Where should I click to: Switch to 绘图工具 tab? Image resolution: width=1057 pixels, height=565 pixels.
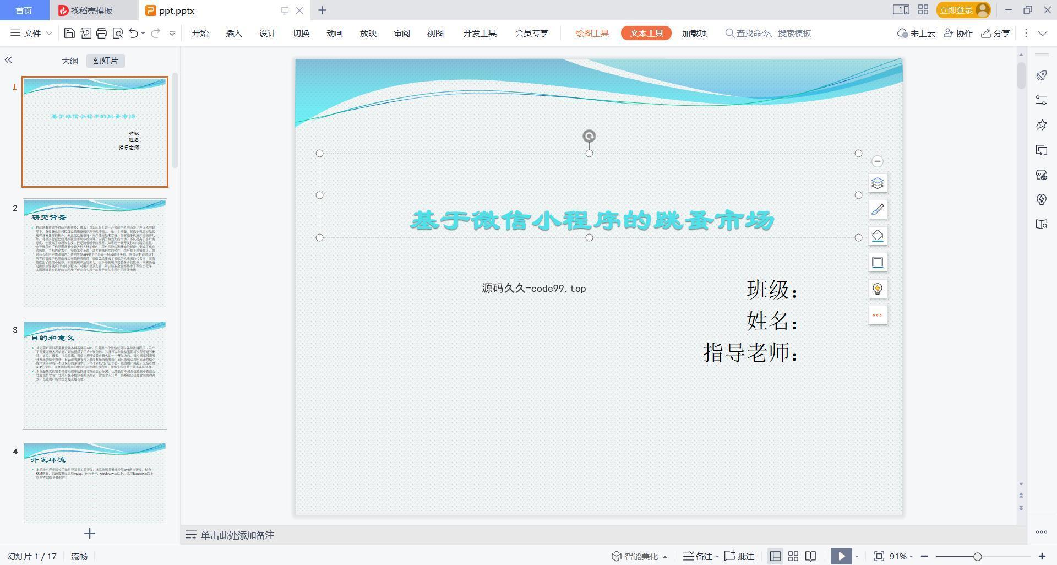[592, 33]
